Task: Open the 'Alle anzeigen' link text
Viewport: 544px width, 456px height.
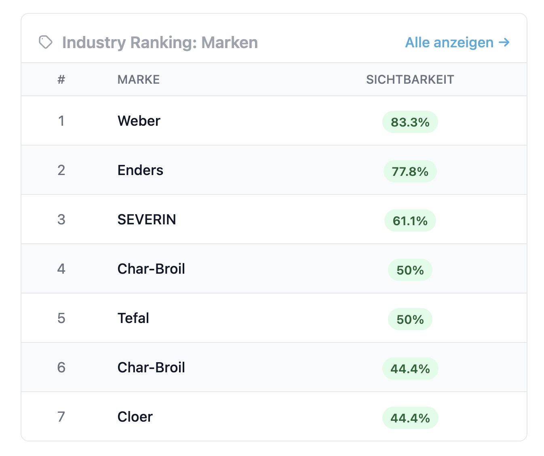Action: (x=449, y=42)
